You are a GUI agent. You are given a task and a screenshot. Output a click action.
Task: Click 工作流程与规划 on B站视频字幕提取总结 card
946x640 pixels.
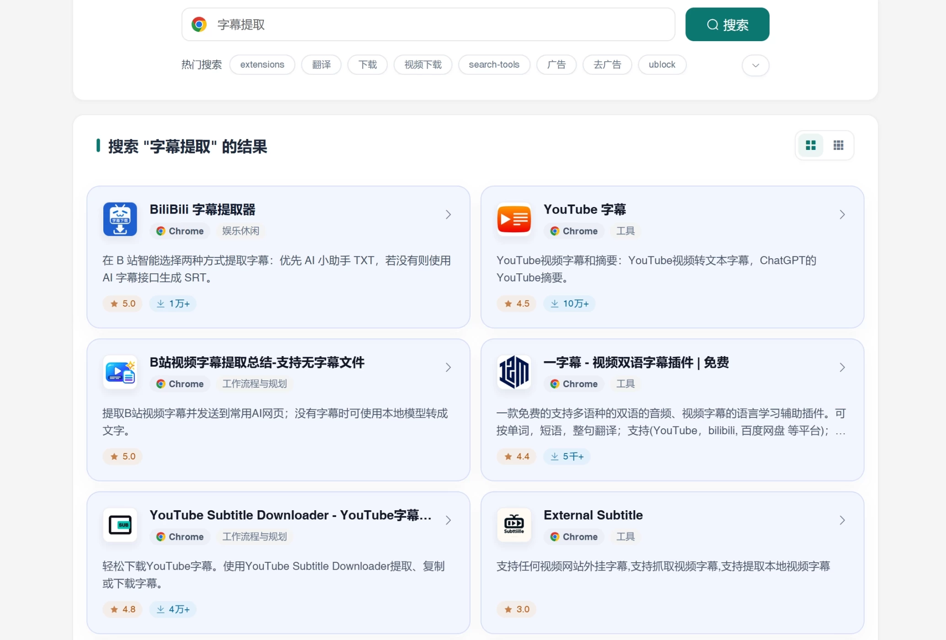[x=255, y=384]
